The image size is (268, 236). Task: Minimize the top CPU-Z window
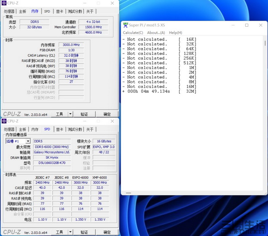coord(84,3)
